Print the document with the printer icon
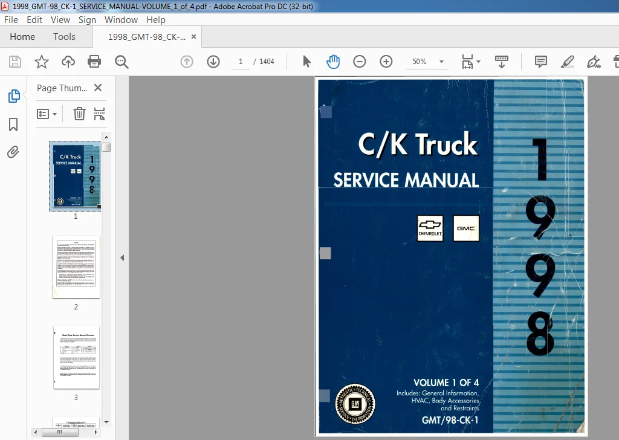This screenshot has height=440, width=619. coord(94,62)
